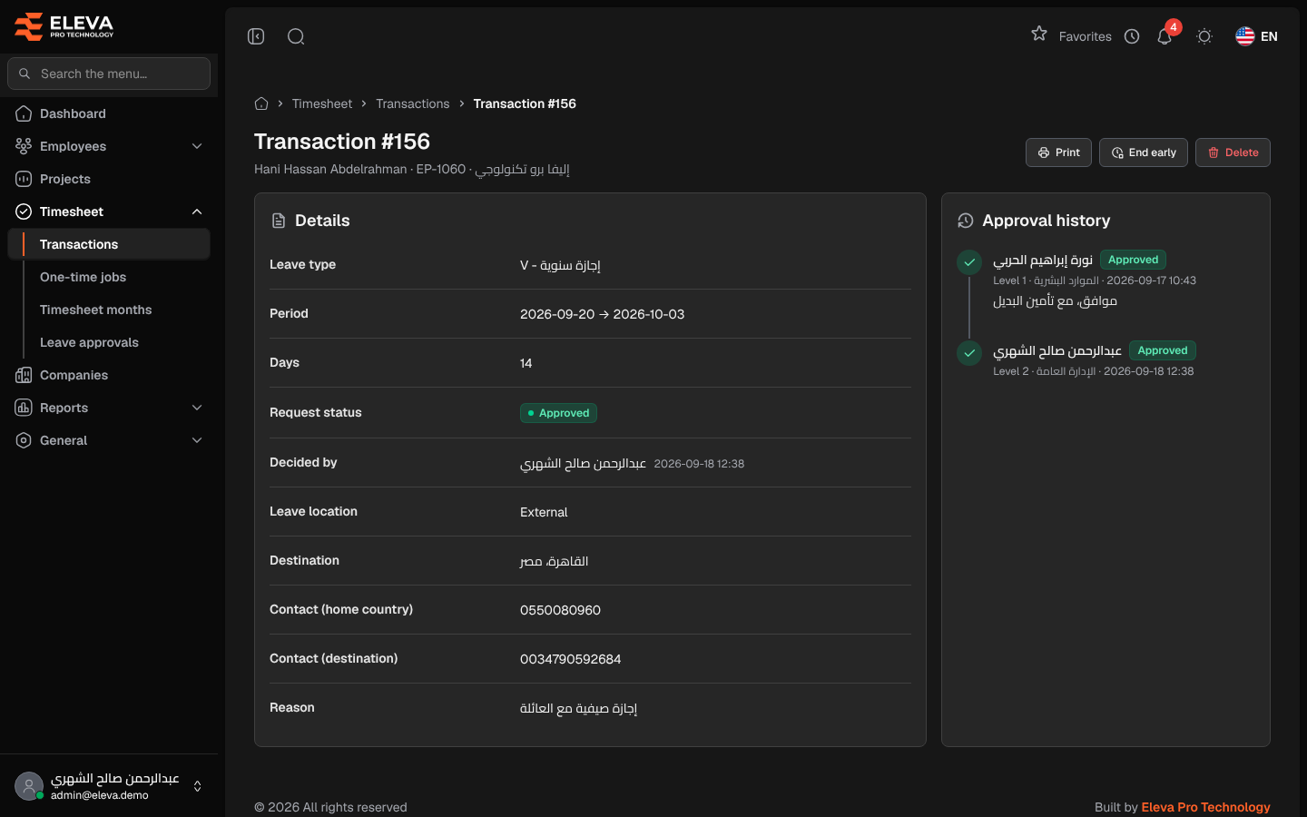Go to Transactions breadcrumb link
Image resolution: width=1307 pixels, height=817 pixels.
pos(413,103)
